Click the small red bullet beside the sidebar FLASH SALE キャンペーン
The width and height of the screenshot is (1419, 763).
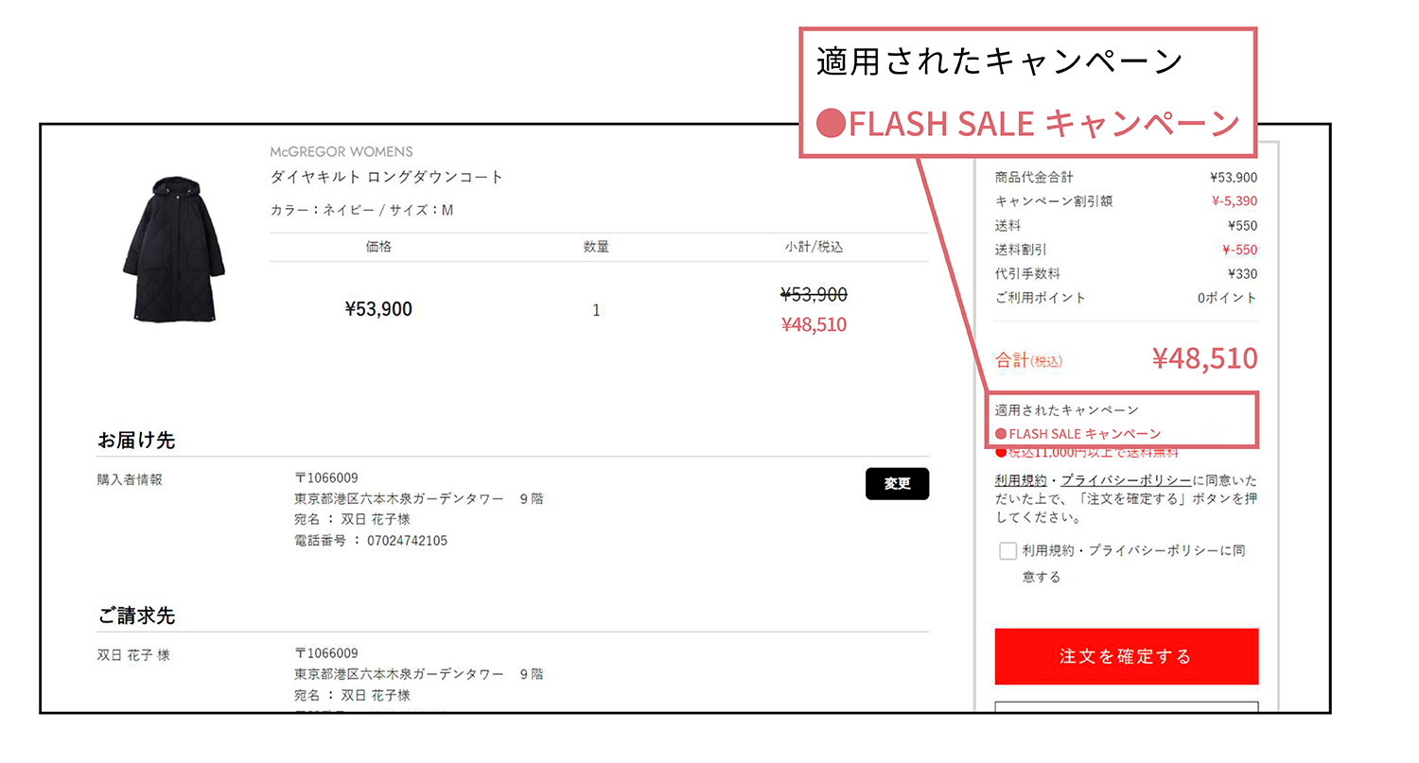tap(1001, 434)
